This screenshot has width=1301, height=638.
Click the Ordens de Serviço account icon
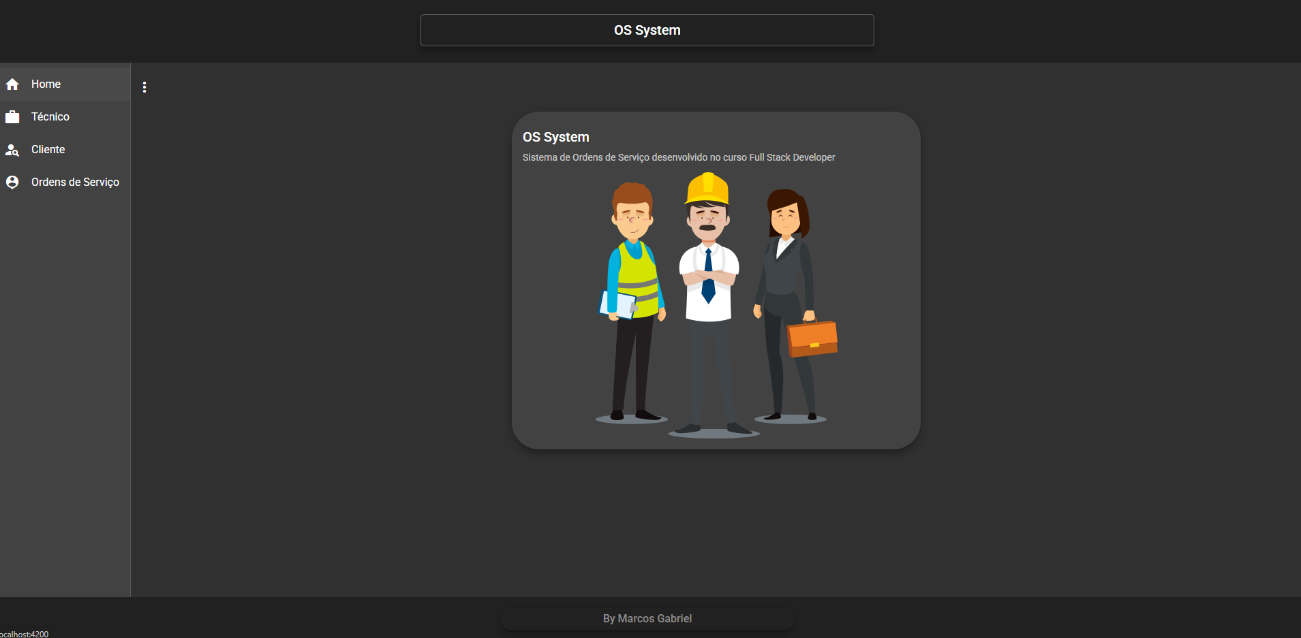tap(12, 182)
